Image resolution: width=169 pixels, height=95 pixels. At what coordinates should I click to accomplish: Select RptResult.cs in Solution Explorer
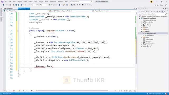(151, 35)
